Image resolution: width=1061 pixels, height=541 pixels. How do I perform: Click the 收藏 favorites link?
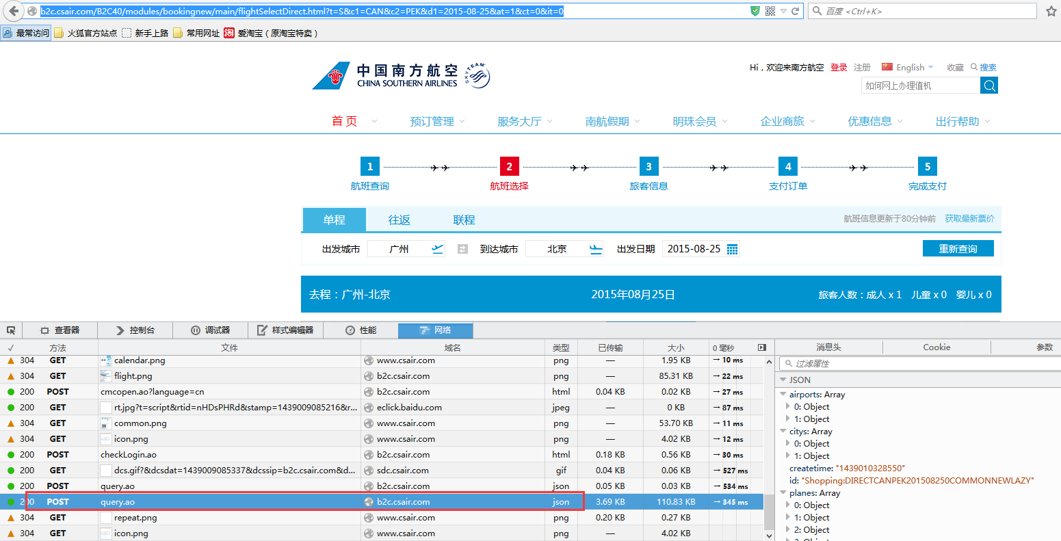(x=955, y=67)
